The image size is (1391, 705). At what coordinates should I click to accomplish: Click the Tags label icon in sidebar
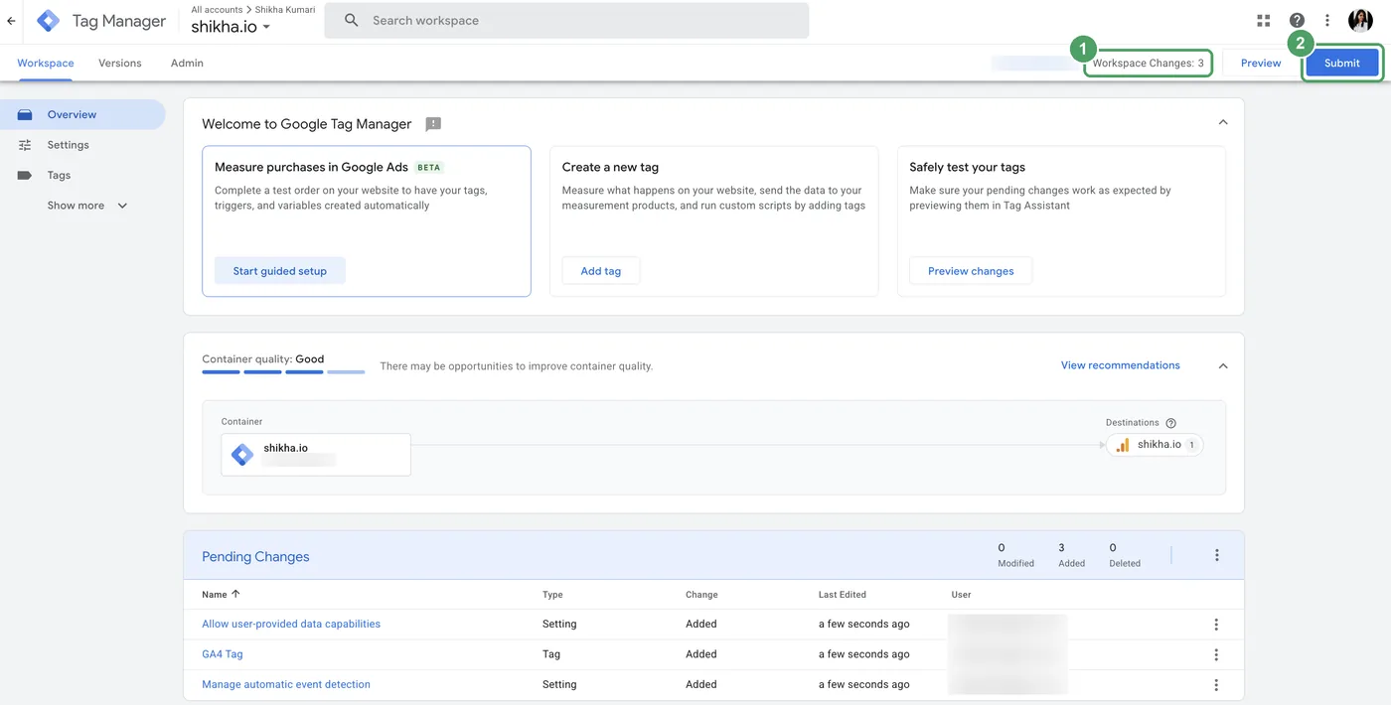coord(25,176)
